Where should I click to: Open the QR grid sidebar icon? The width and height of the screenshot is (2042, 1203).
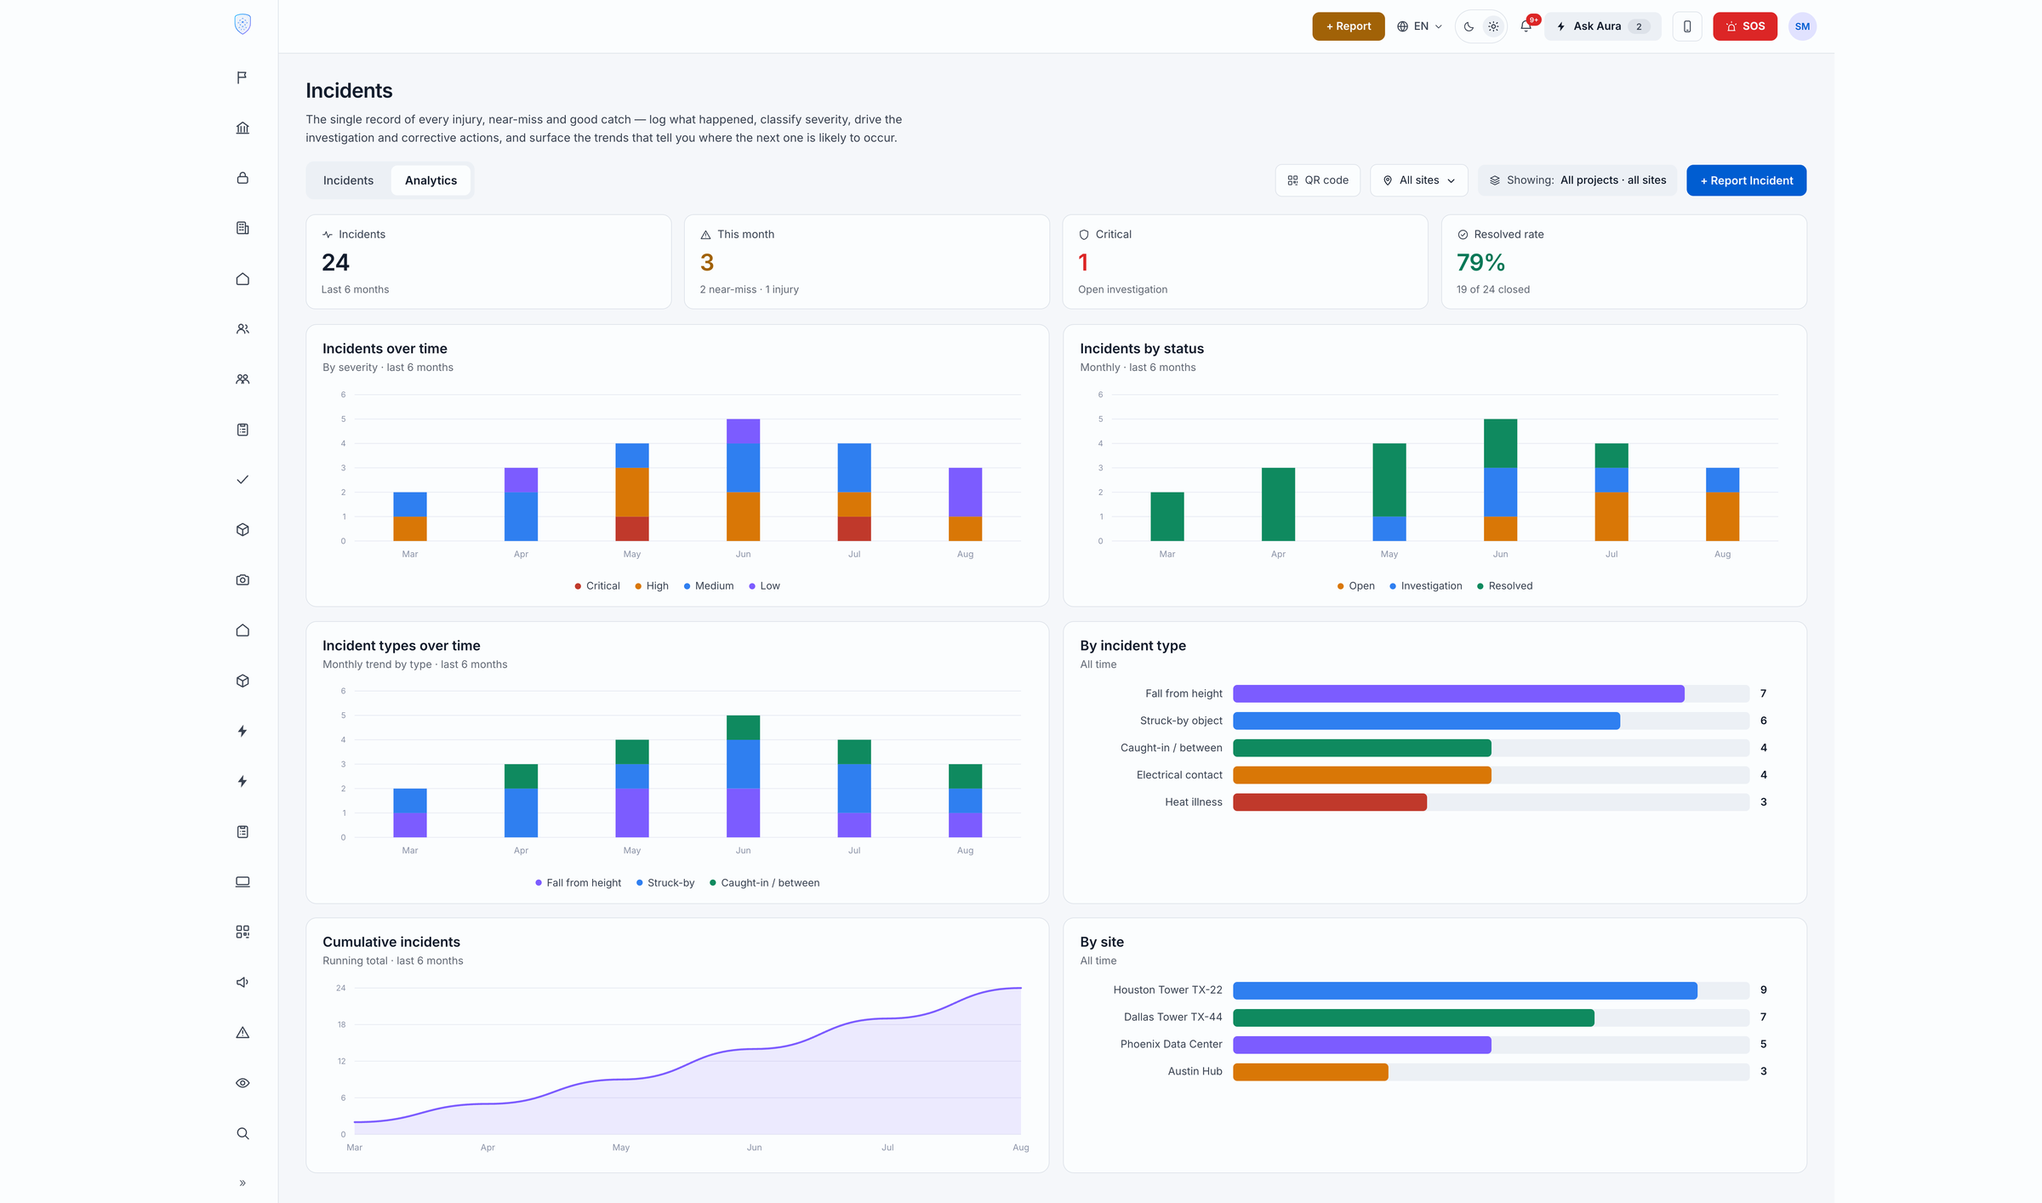click(242, 932)
